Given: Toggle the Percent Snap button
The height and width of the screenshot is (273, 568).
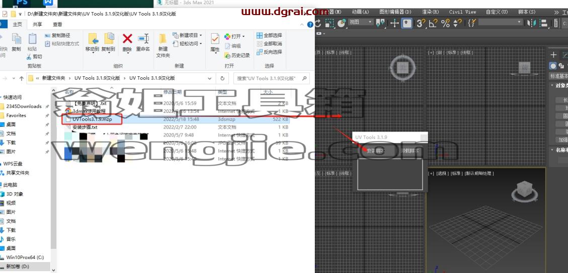Looking at the screenshot, I should pos(446,24).
